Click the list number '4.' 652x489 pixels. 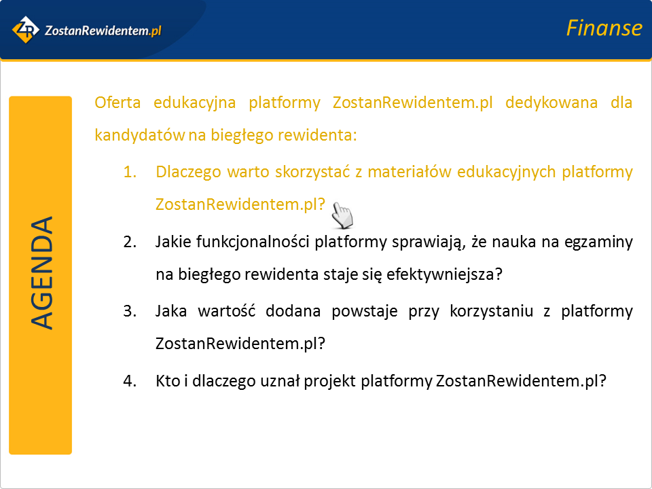click(x=130, y=381)
